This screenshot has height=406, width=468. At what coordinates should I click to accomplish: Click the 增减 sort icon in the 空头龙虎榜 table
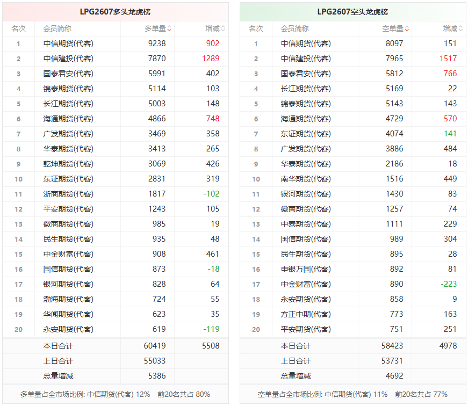click(460, 29)
